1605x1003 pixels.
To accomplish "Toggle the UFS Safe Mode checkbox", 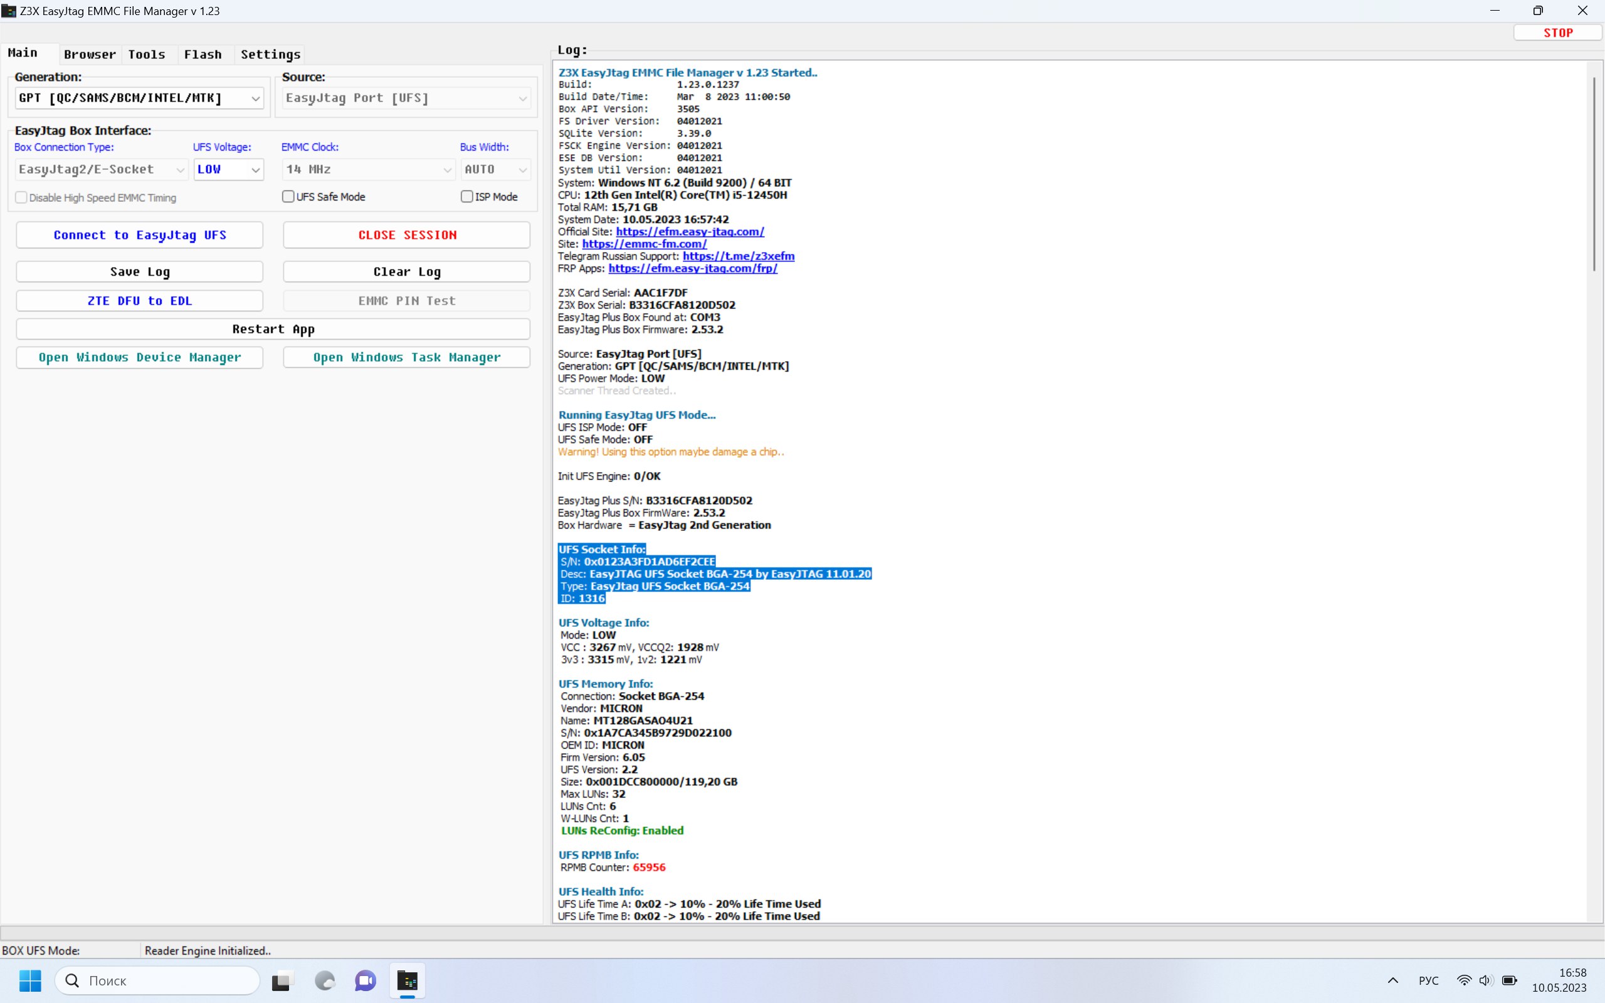I will [x=288, y=196].
